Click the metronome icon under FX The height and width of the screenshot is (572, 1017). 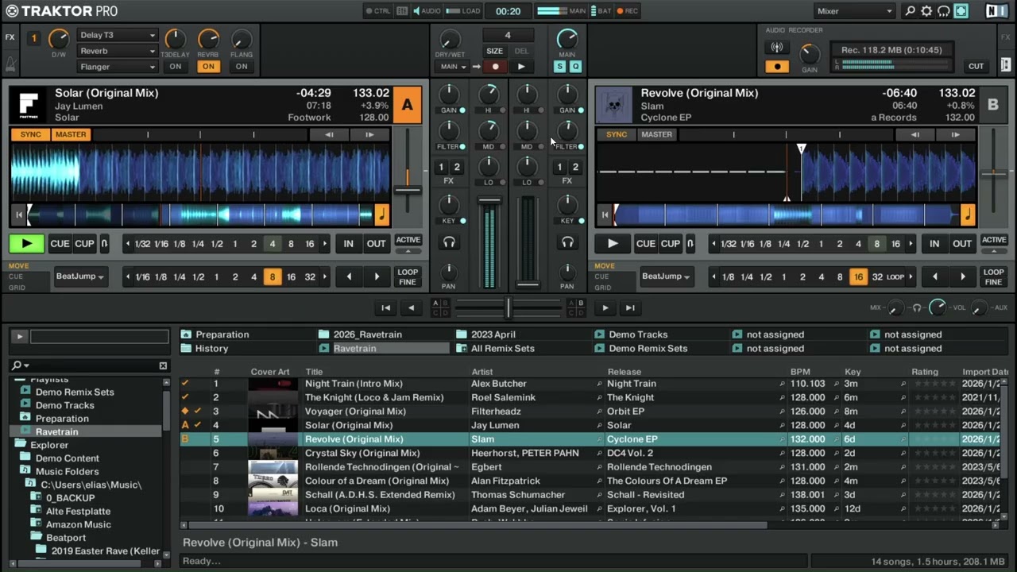pos(10,64)
